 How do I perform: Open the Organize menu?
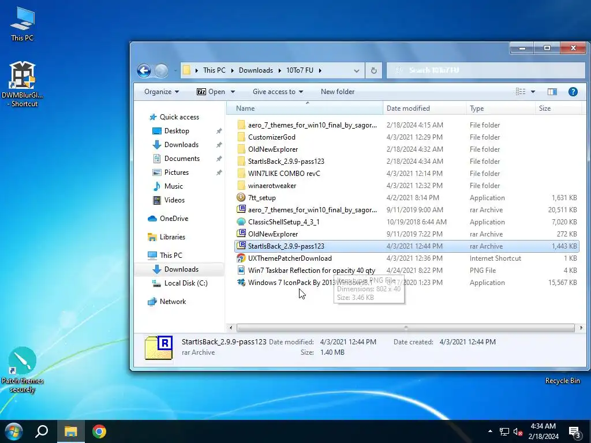tap(162, 92)
